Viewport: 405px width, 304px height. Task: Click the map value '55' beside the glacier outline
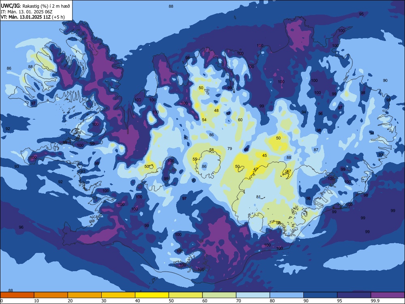click(195, 159)
